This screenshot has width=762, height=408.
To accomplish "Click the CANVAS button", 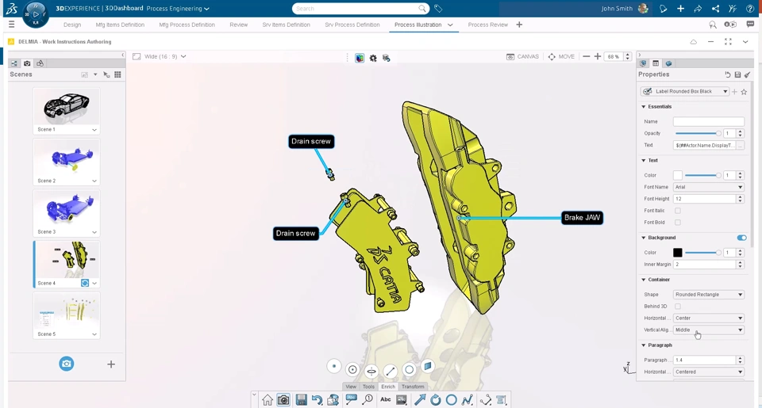I will click(x=522, y=57).
